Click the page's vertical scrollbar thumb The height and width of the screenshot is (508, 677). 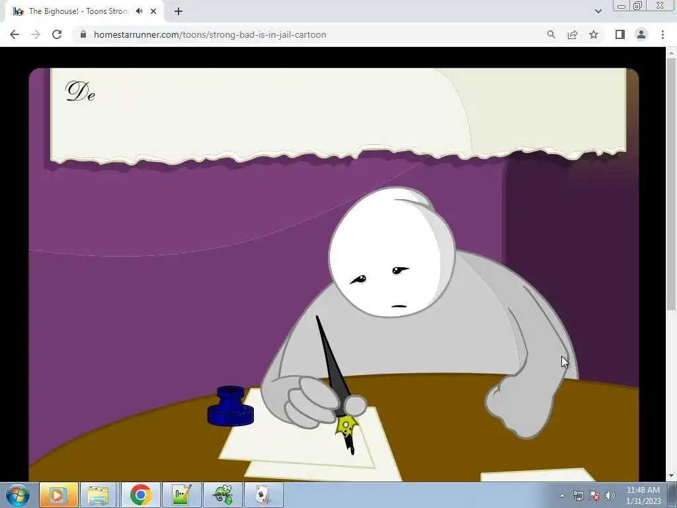(x=672, y=184)
